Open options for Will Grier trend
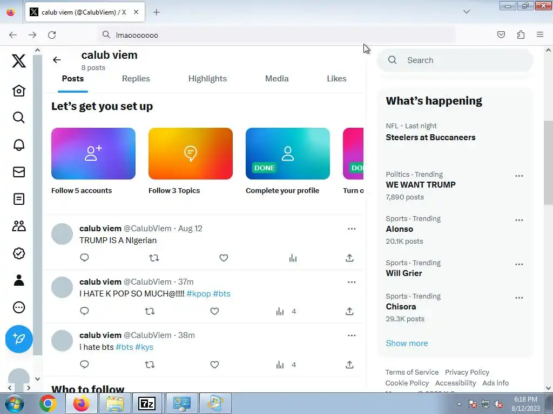The width and height of the screenshot is (553, 414). (519, 264)
